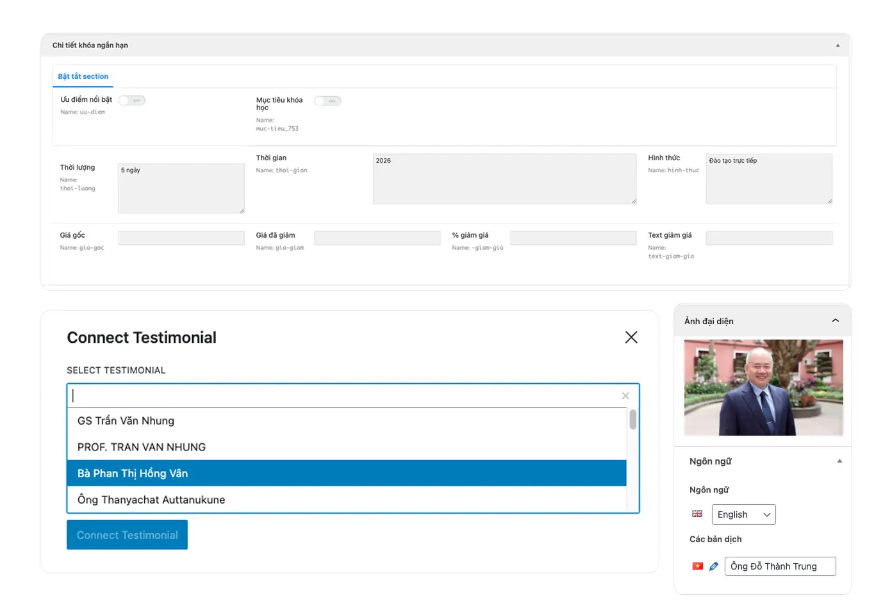Image resolution: width=883 pixels, height=608 pixels.
Task: Clear the testimonial search field
Action: [x=625, y=396]
